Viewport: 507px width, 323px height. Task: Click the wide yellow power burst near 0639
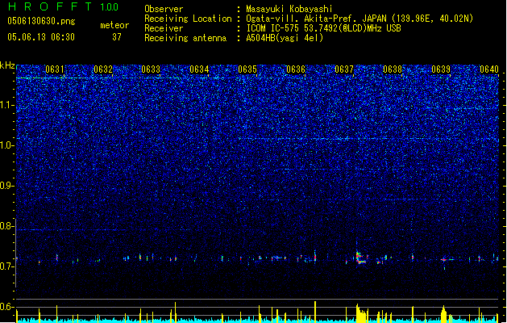pos(443,314)
